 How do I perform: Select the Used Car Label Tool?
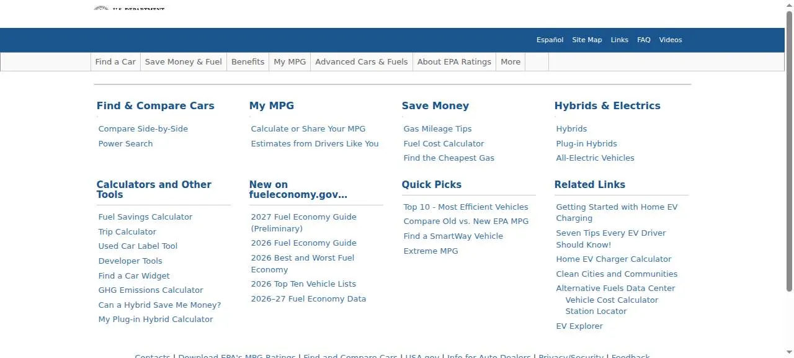[138, 246]
